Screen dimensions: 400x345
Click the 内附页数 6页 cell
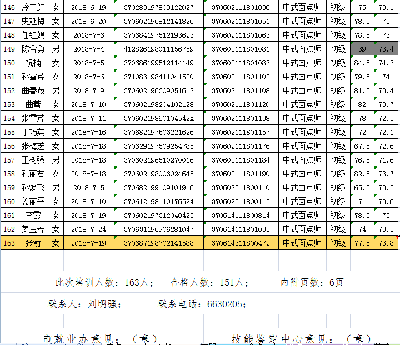312,282
